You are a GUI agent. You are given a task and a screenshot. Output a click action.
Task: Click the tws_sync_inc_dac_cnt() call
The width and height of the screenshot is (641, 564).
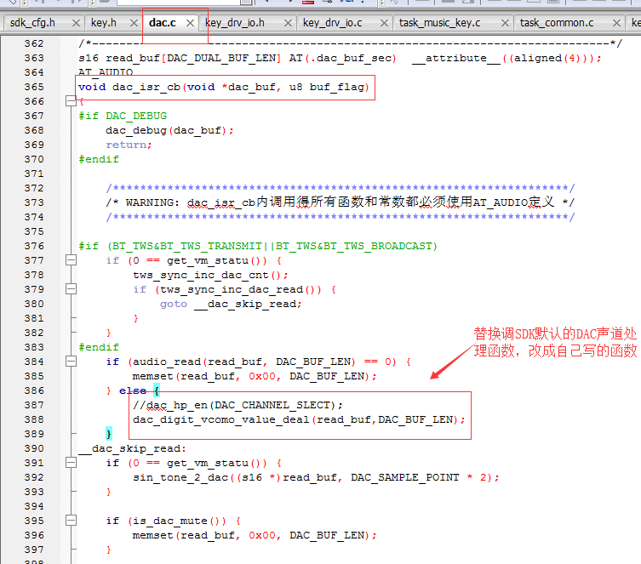click(x=210, y=276)
